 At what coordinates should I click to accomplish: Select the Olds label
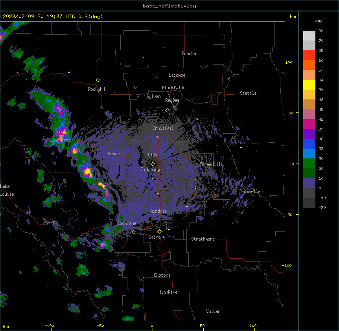click(x=153, y=155)
